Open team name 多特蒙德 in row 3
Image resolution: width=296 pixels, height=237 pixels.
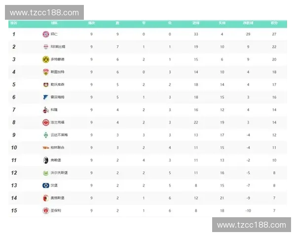click(57, 59)
